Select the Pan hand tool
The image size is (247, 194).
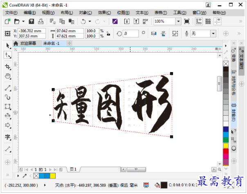pyautogui.click(x=7, y=76)
